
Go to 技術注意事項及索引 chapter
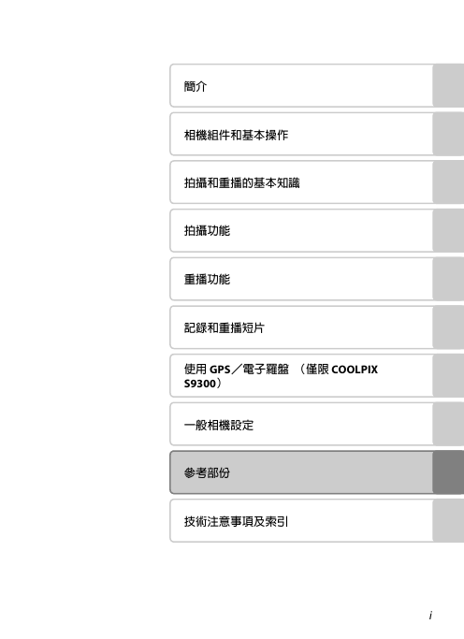click(x=301, y=521)
